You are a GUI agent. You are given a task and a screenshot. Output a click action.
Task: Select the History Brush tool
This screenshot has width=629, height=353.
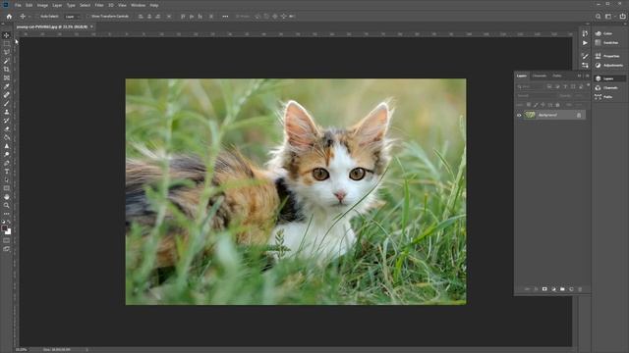point(7,121)
